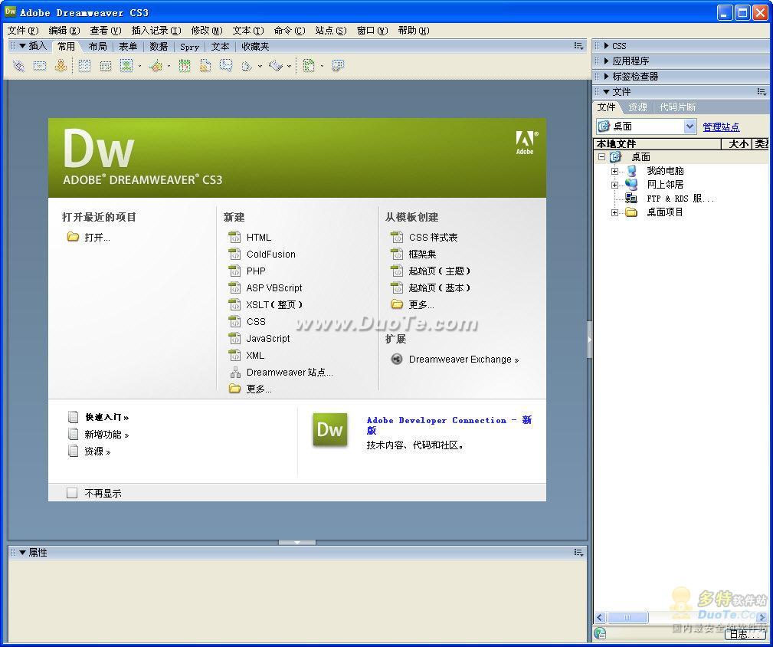Click the Table insert icon

(x=84, y=66)
